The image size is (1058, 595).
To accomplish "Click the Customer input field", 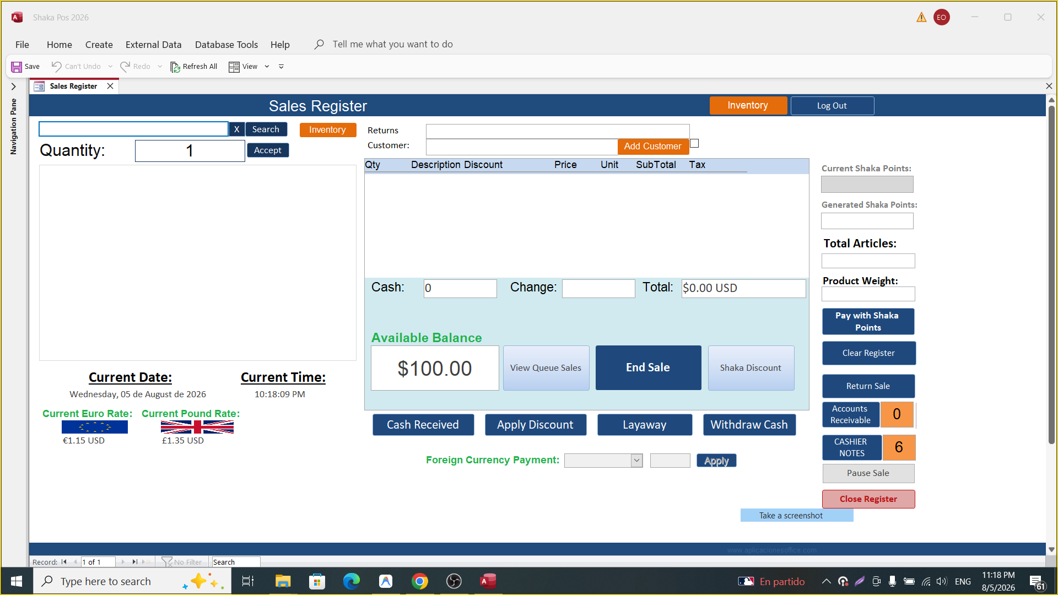I will 522,147.
